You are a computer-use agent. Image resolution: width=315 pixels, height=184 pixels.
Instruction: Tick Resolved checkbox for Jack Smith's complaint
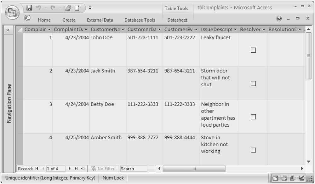pyautogui.click(x=253, y=83)
